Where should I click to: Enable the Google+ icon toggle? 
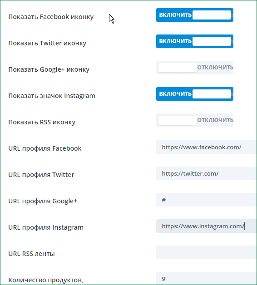[x=195, y=68]
